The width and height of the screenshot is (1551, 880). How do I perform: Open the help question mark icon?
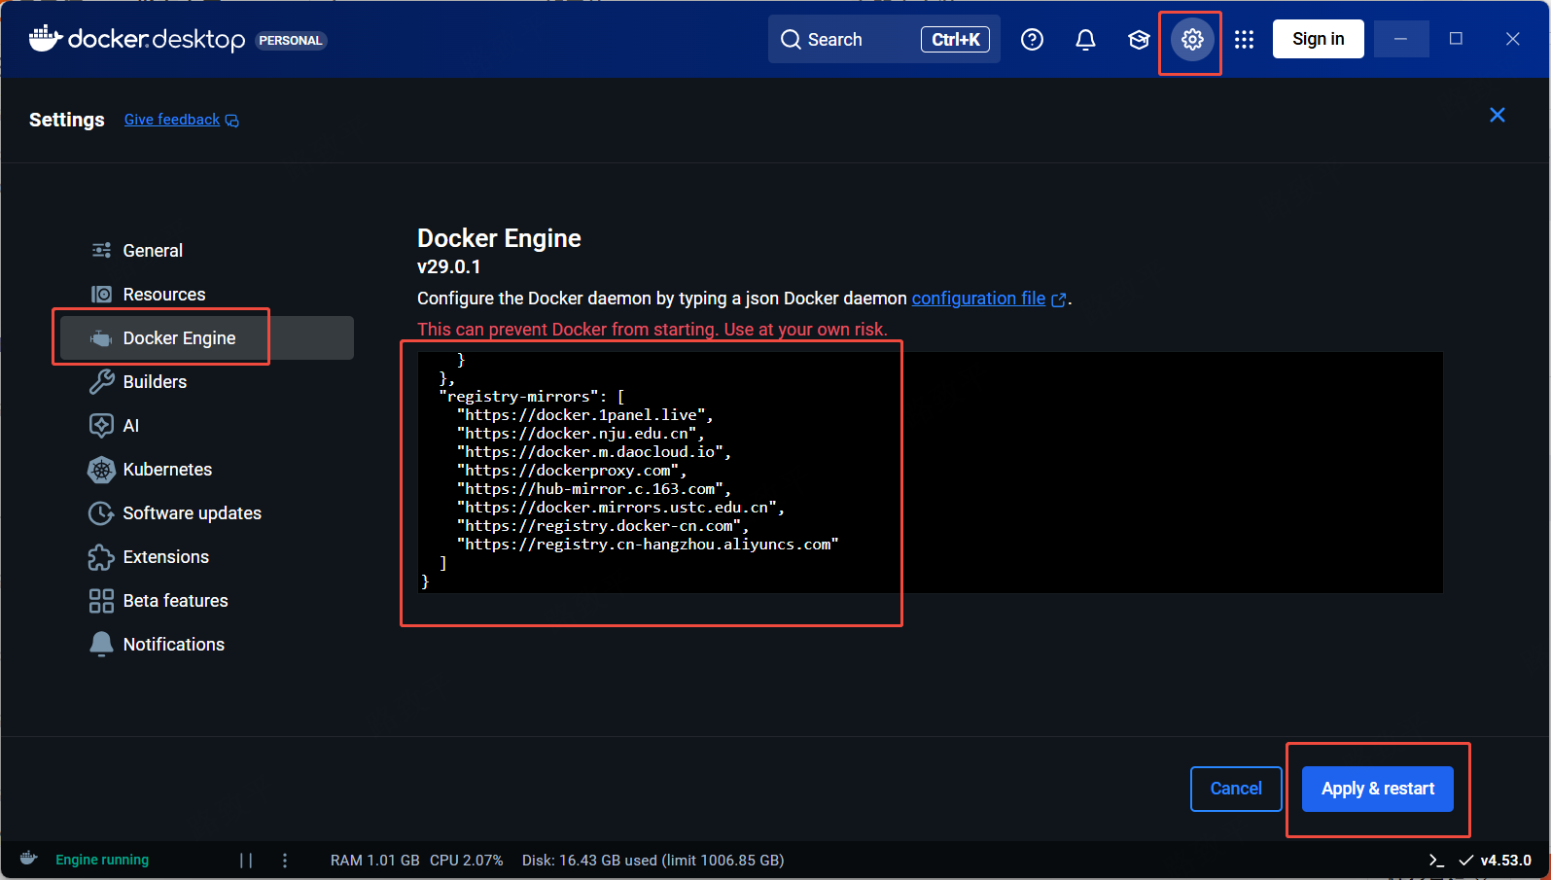(1032, 39)
